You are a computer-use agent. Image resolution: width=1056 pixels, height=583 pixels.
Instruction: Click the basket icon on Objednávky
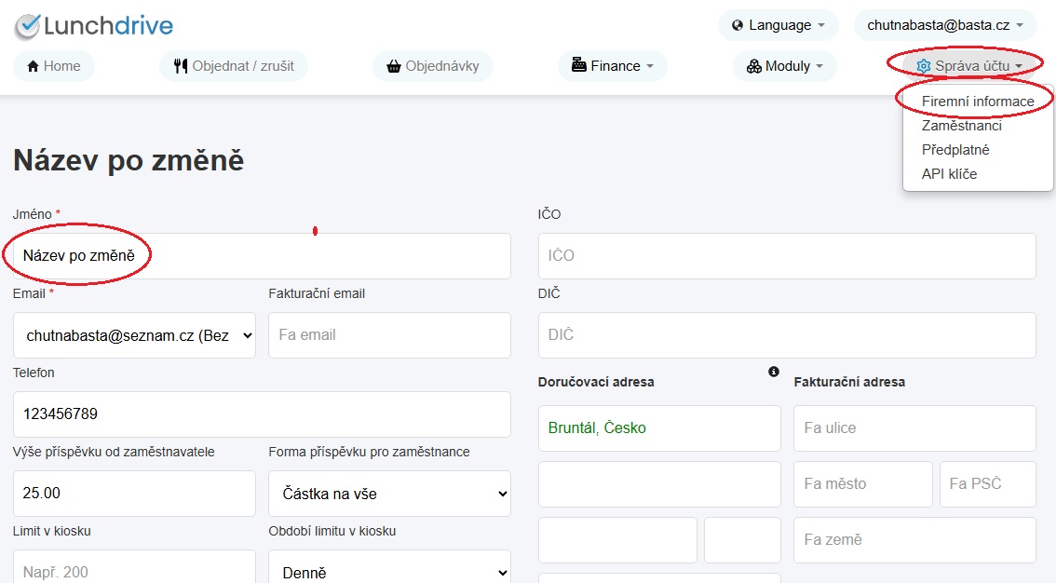coord(394,66)
